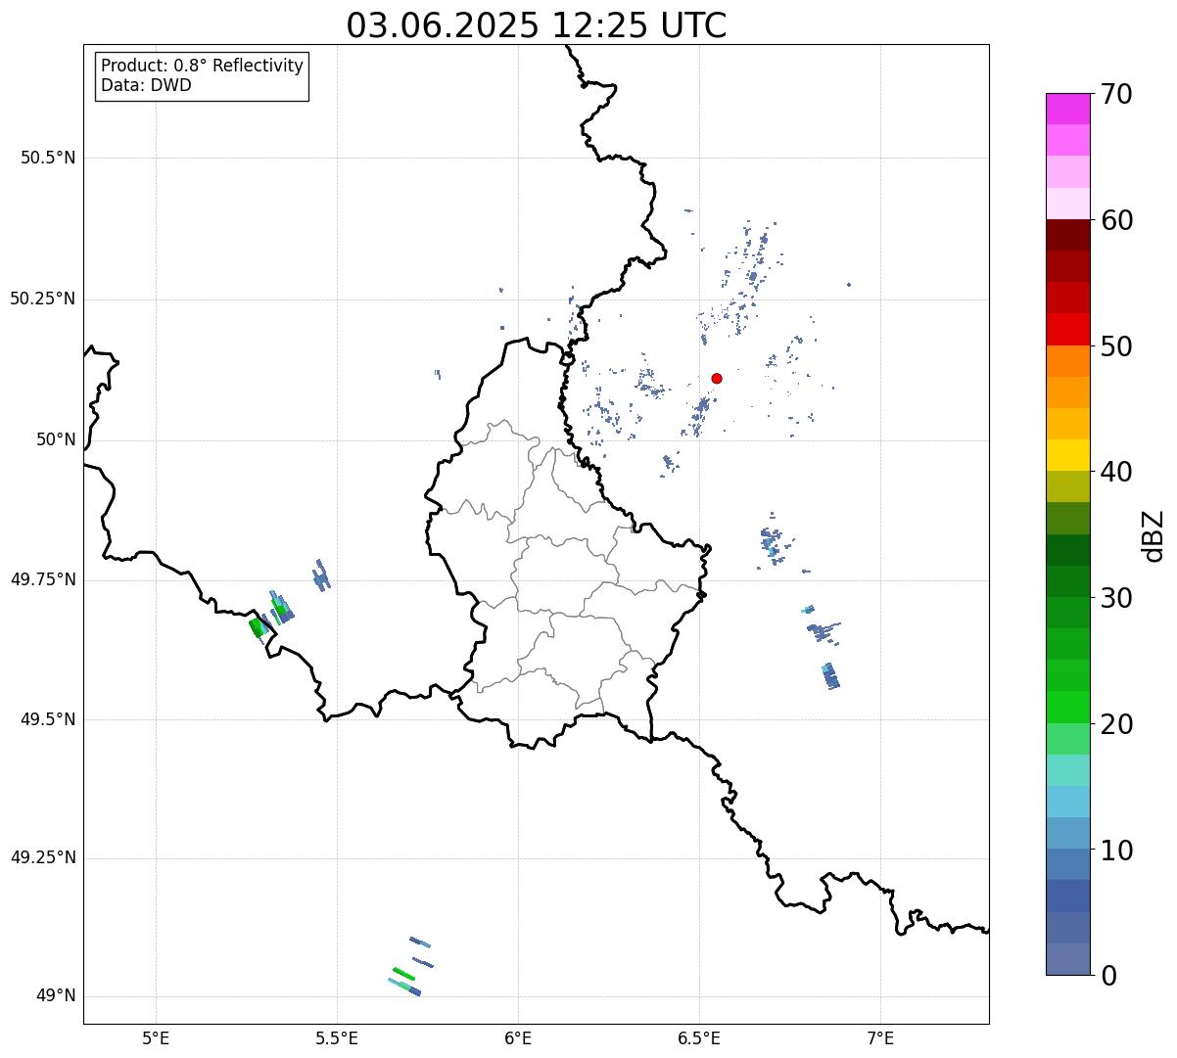Click the latitude label "49°N"
This screenshot has width=1177, height=1058.
click(x=56, y=996)
